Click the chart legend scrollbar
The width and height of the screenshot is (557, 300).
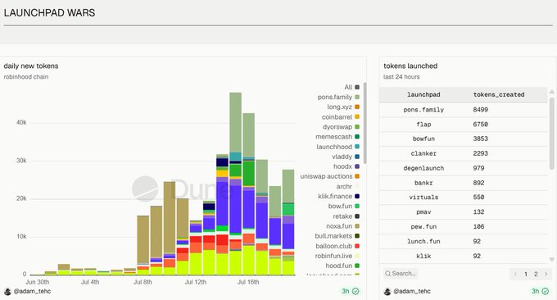(365, 123)
